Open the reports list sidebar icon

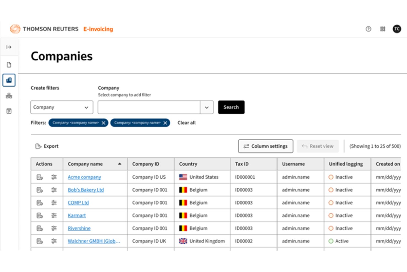[x=9, y=111]
